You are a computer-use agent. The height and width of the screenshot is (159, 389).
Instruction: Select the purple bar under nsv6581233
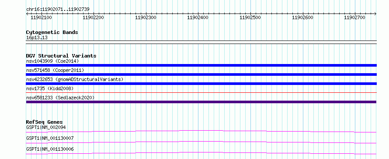[201, 102]
